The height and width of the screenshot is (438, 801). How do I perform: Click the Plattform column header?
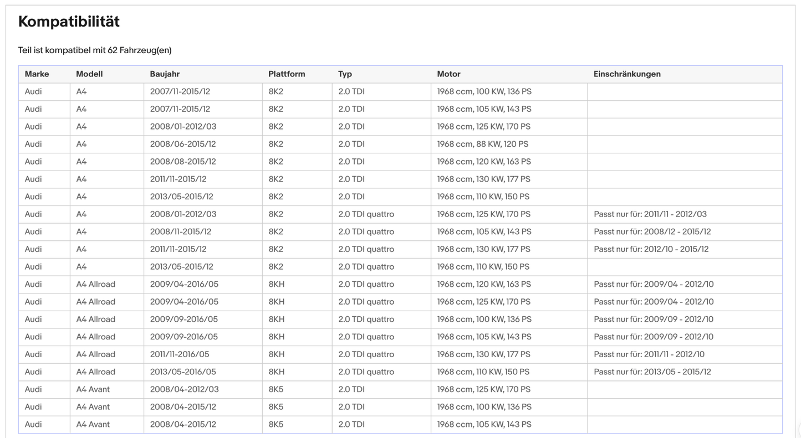pyautogui.click(x=287, y=74)
